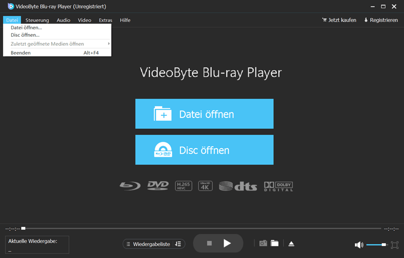
Task: Click the stop playback button
Action: pos(209,243)
